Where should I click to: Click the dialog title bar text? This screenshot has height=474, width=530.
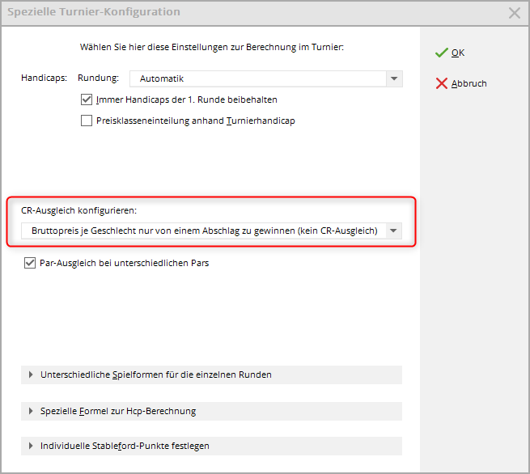tap(93, 12)
